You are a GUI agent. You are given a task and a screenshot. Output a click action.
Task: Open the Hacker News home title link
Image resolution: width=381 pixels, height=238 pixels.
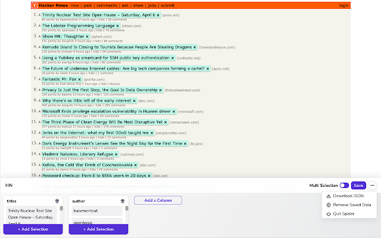point(53,5)
